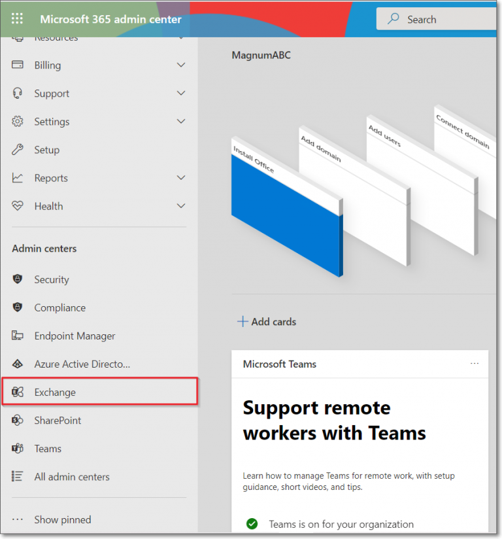Screen dimensions: 502x539
Task: Click Support remote workers with Teams heading
Action: click(334, 420)
